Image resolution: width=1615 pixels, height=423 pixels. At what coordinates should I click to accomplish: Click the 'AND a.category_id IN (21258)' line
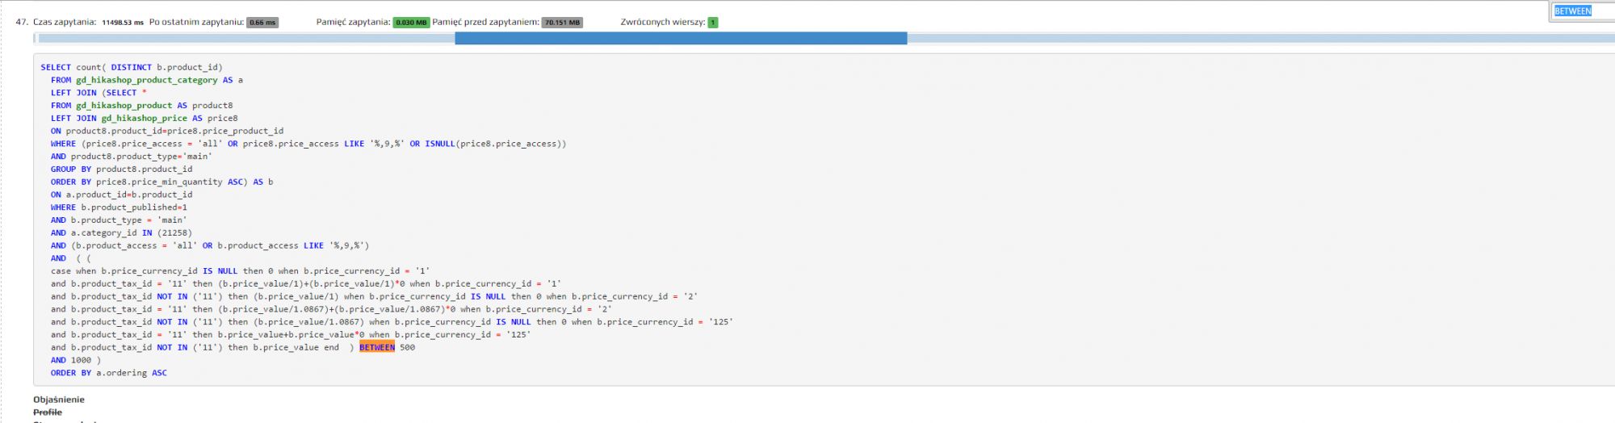[122, 233]
